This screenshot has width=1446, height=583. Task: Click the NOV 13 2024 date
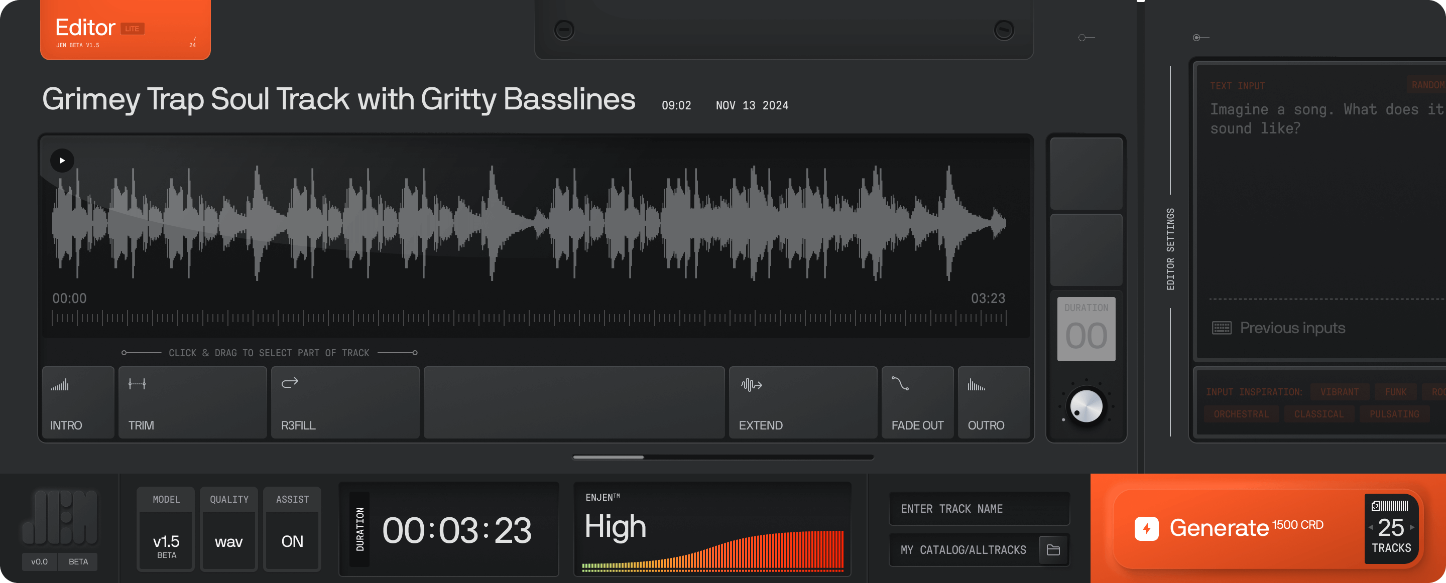[x=752, y=105]
